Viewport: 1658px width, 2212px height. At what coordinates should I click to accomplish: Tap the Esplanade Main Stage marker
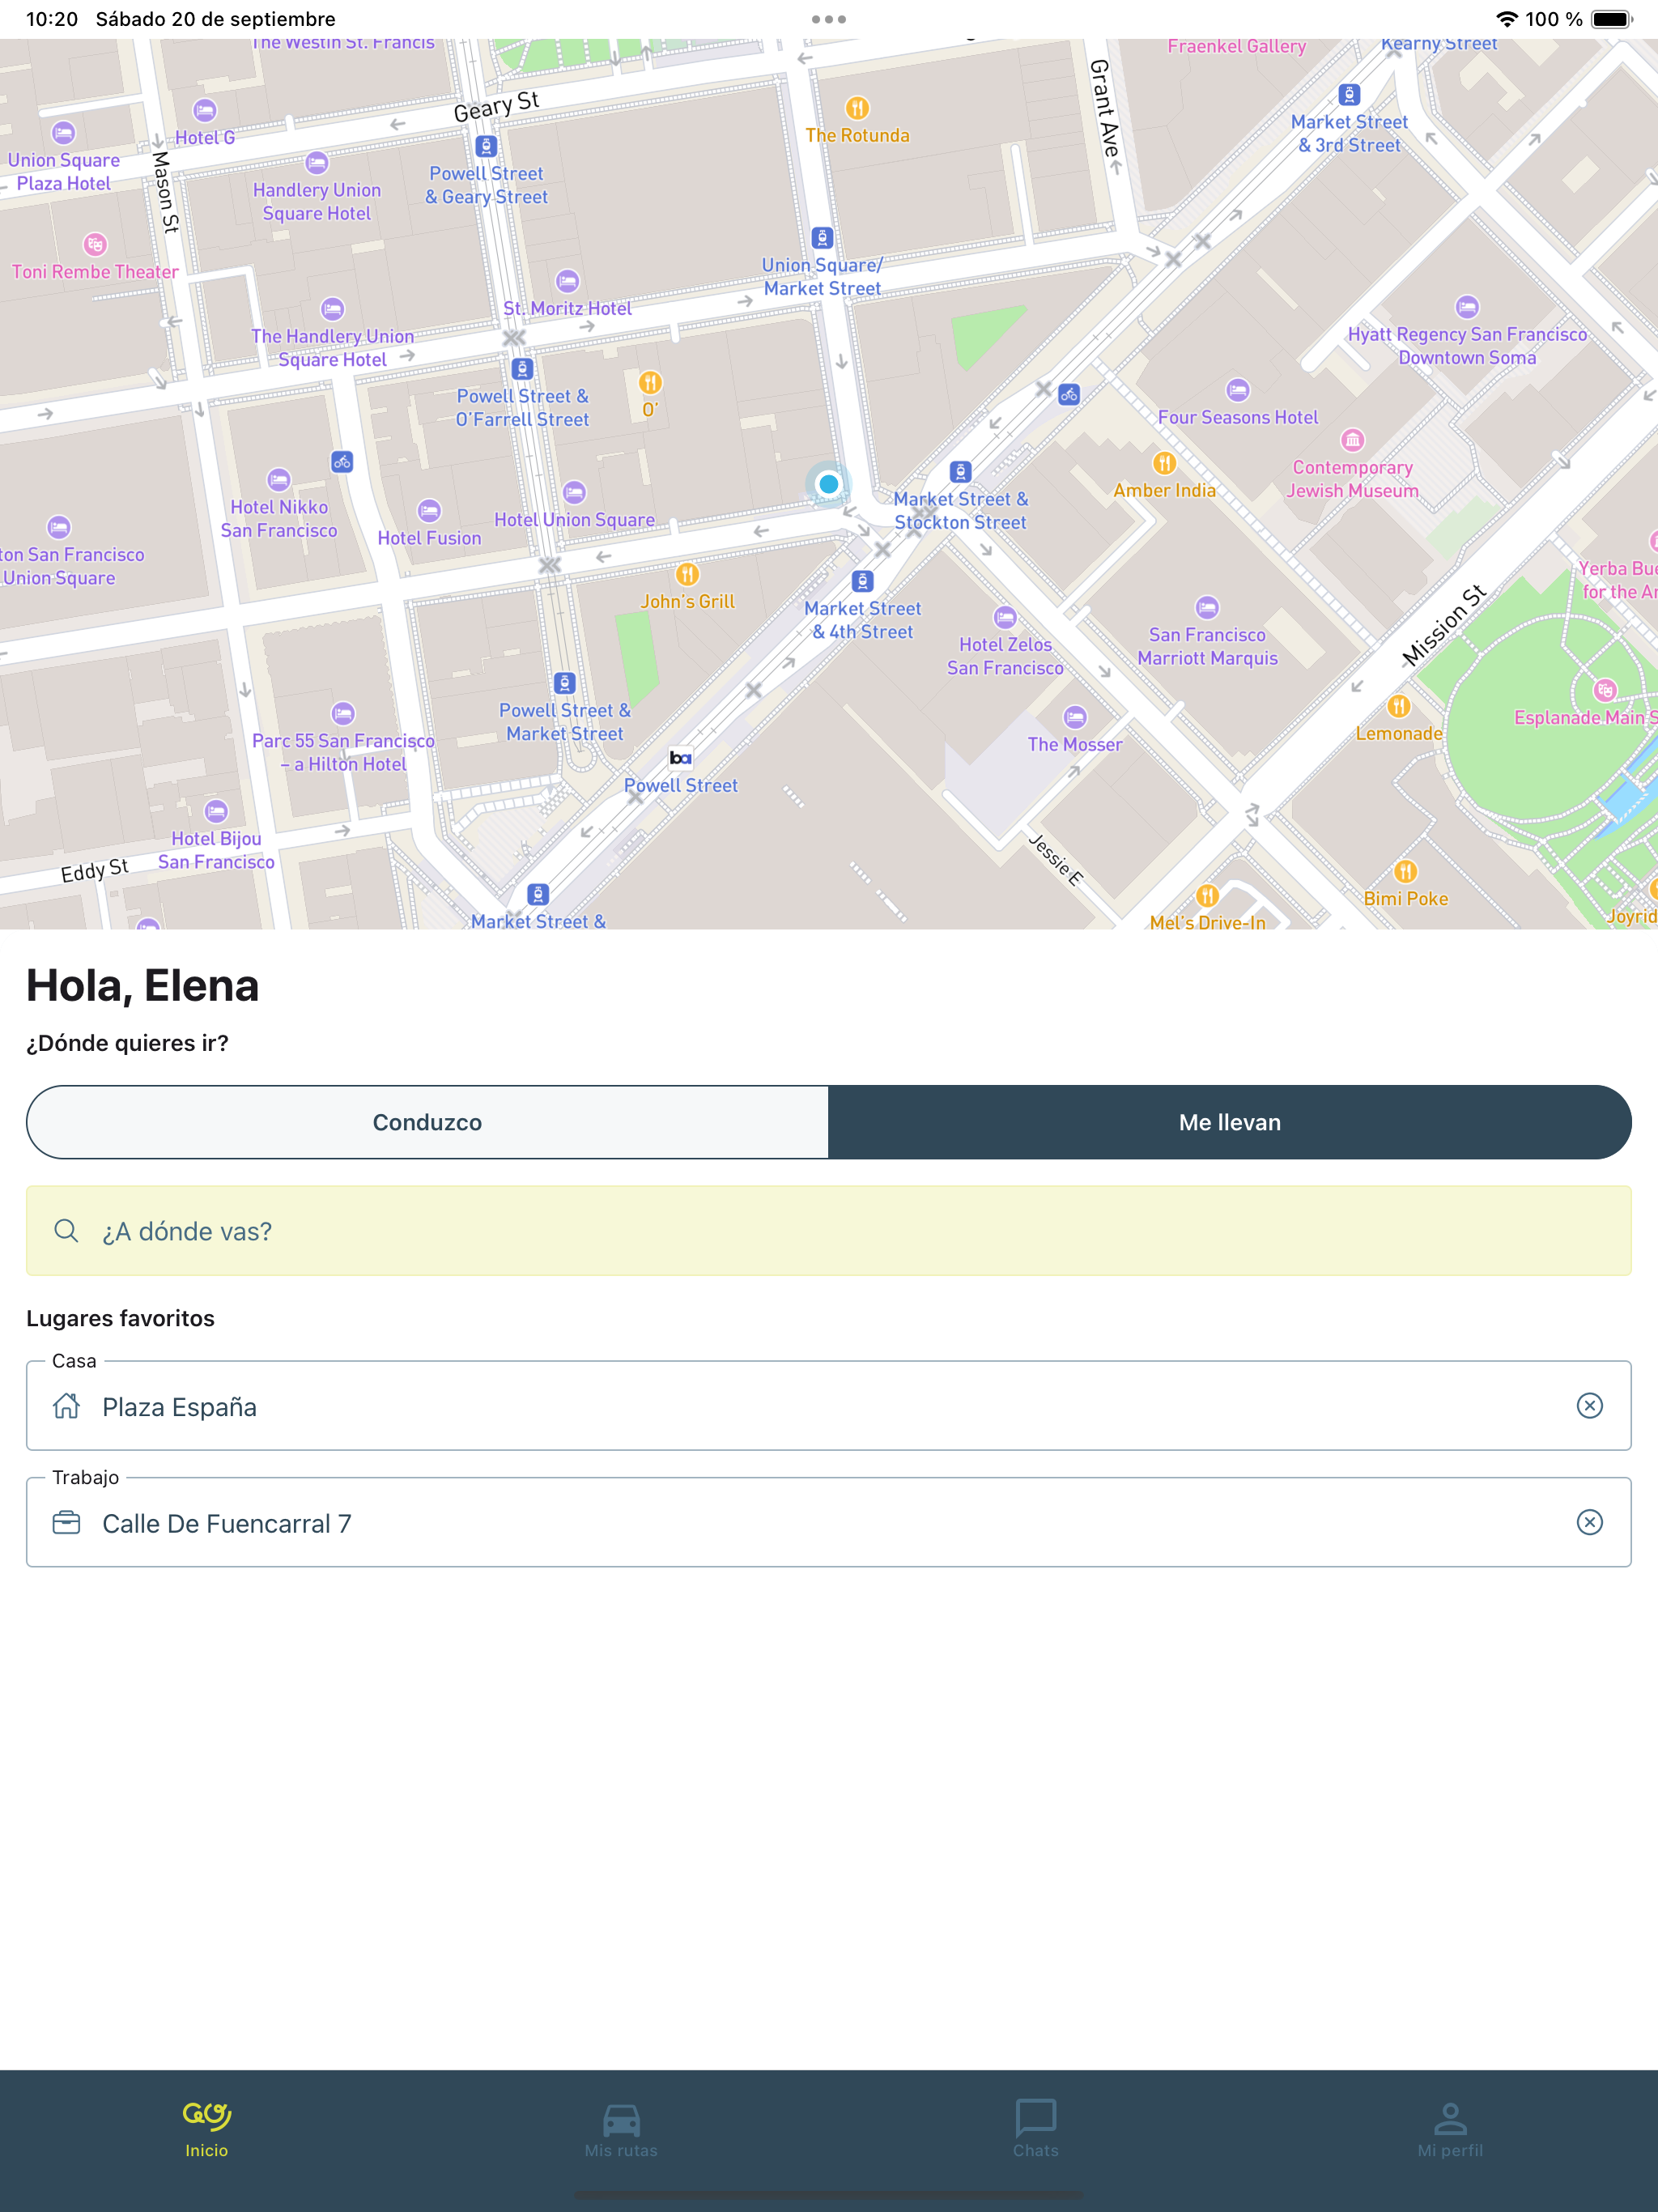pyautogui.click(x=1605, y=690)
